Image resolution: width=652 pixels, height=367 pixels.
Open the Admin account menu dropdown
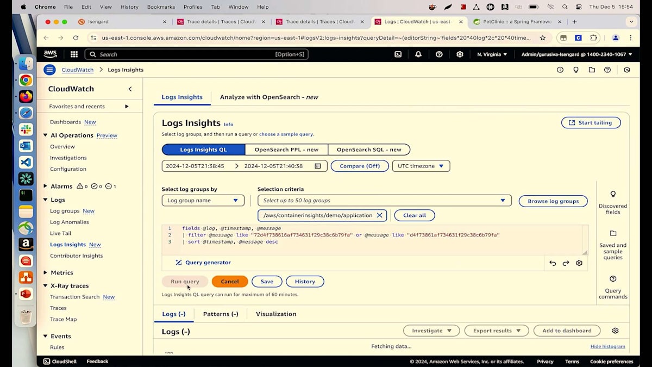point(576,54)
